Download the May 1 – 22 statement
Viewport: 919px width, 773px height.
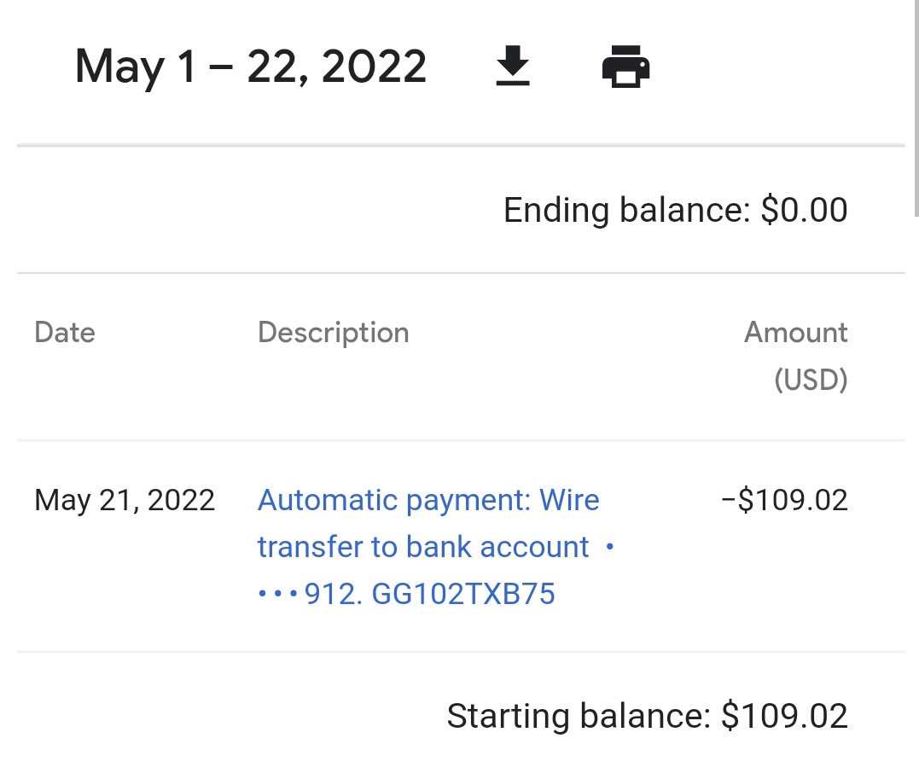tap(513, 66)
